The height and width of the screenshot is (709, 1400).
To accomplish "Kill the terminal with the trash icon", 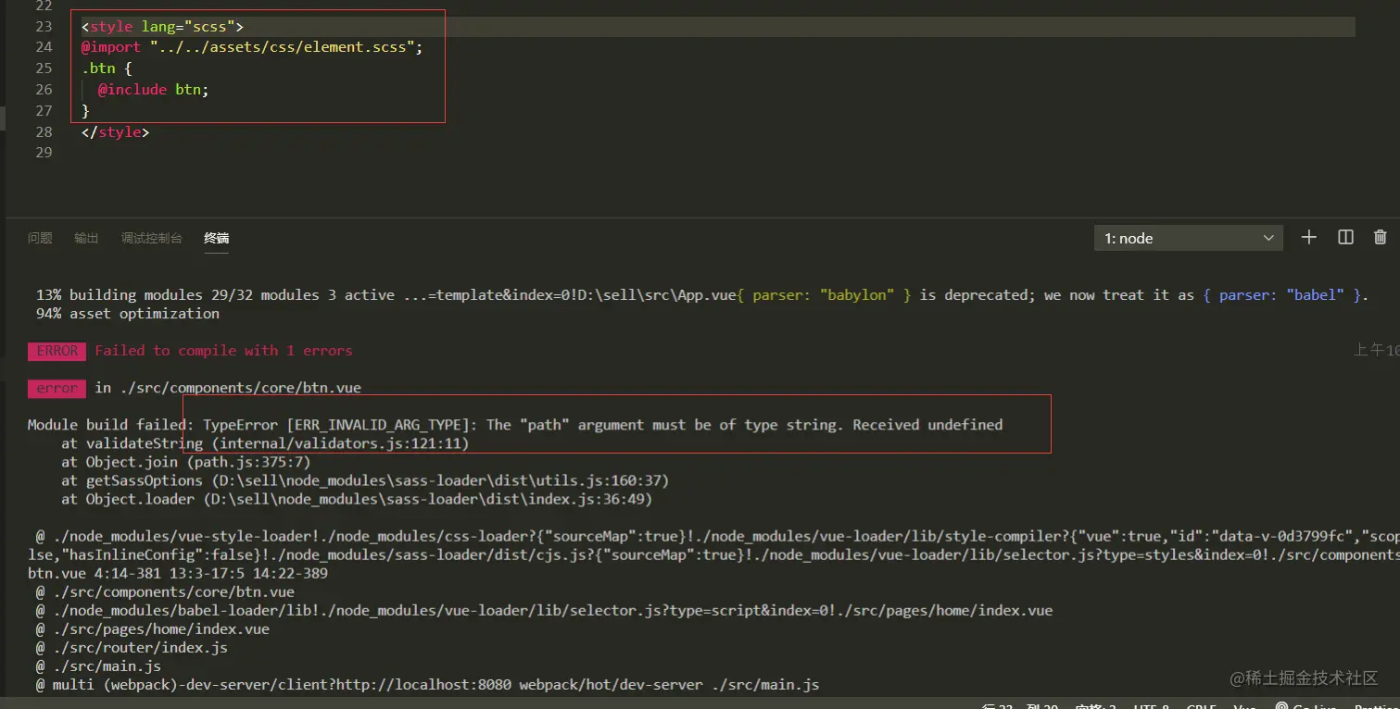I will pyautogui.click(x=1381, y=238).
